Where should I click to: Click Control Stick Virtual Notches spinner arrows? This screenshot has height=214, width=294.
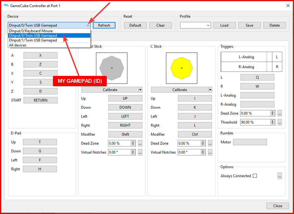coord(133,152)
